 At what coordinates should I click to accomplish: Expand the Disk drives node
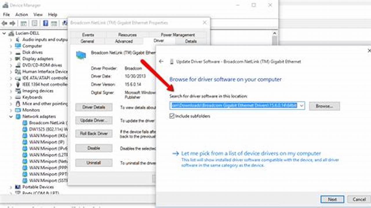pyautogui.click(x=11, y=52)
